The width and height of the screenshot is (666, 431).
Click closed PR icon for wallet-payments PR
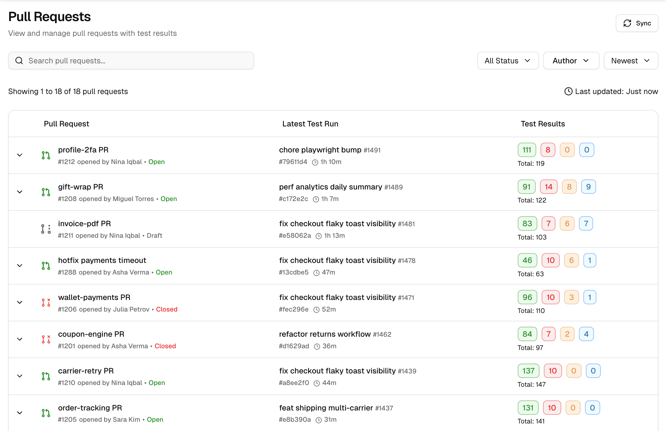(46, 303)
